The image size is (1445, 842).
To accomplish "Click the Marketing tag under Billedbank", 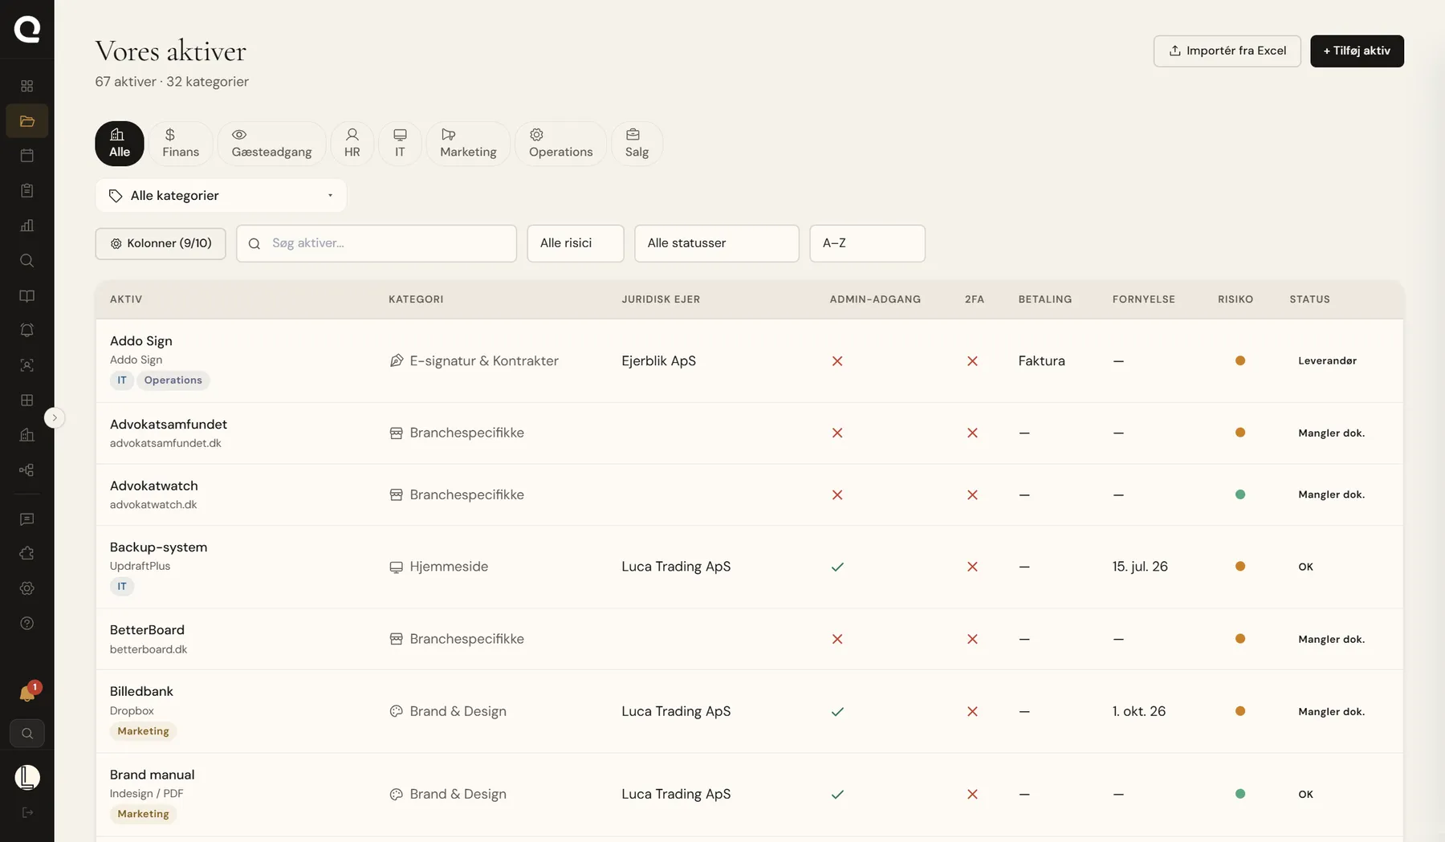I will [x=143, y=731].
